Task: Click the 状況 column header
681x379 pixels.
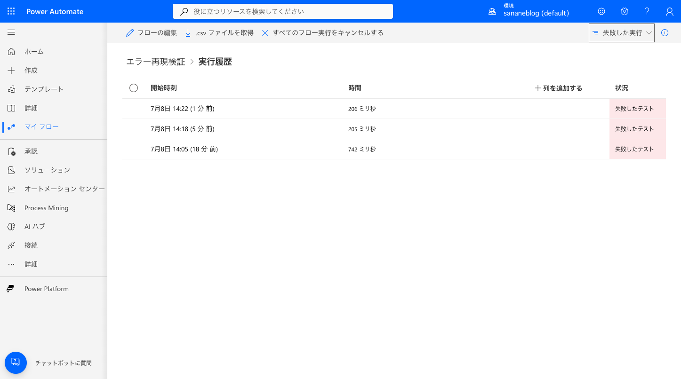Action: [622, 88]
